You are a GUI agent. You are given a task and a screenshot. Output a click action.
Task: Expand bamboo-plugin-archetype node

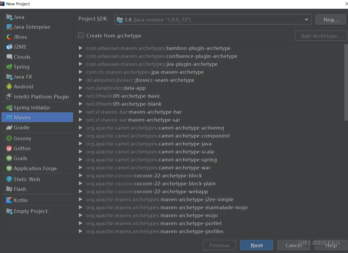[81, 48]
